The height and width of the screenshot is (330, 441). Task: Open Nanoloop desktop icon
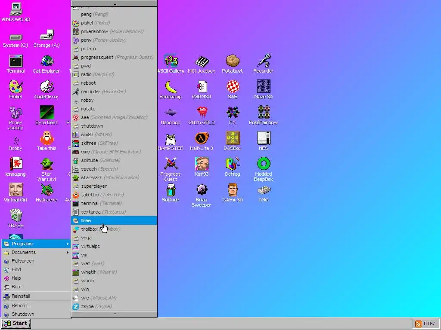click(171, 116)
